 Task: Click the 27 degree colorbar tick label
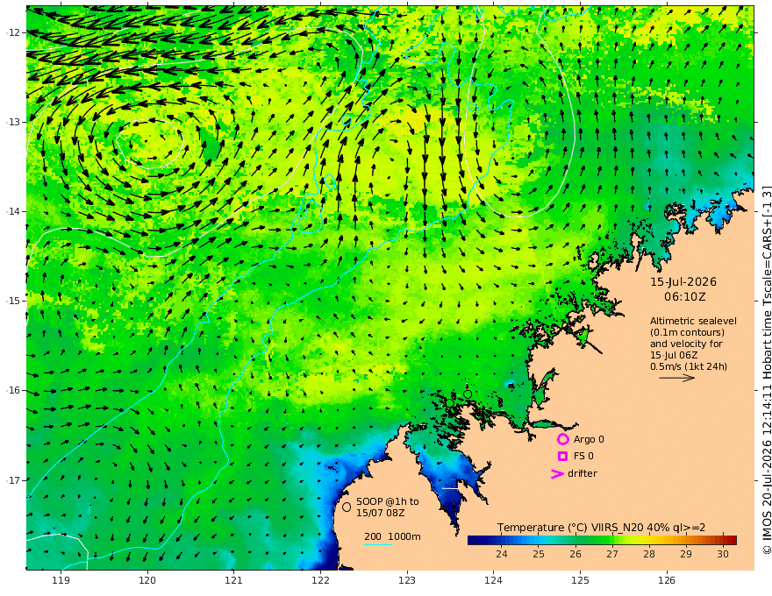pyautogui.click(x=612, y=554)
